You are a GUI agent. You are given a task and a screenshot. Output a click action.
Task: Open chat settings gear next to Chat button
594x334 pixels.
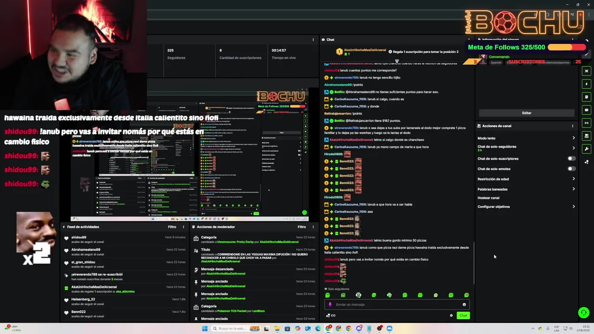point(451,315)
